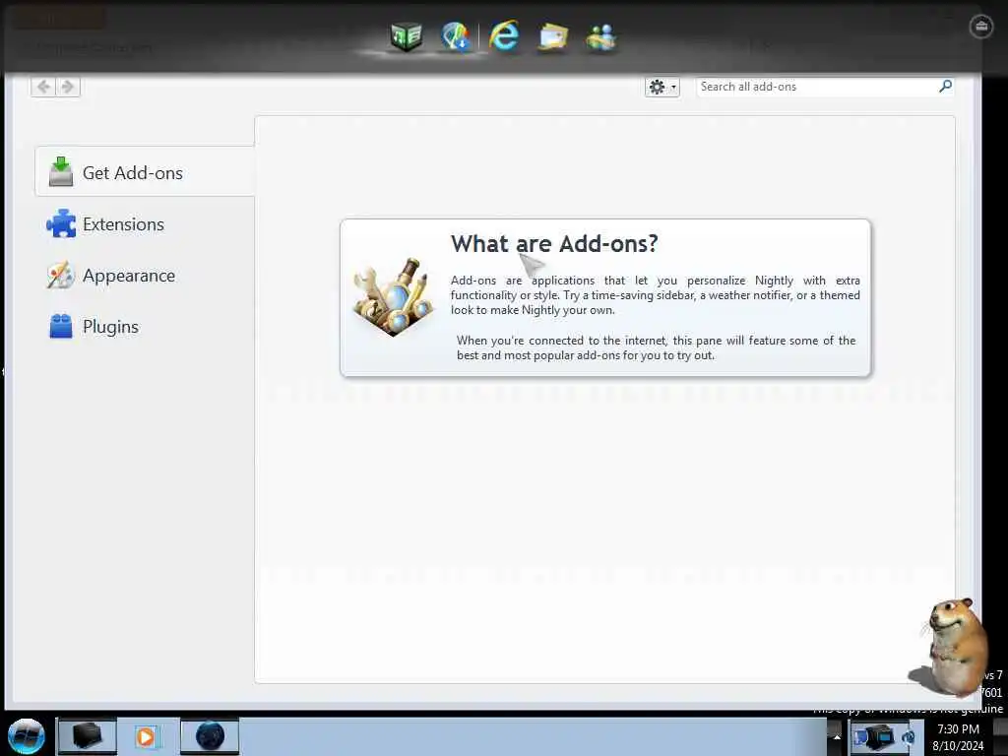The image size is (1008, 756).
Task: Click the magnifier search icon
Action: point(945,87)
